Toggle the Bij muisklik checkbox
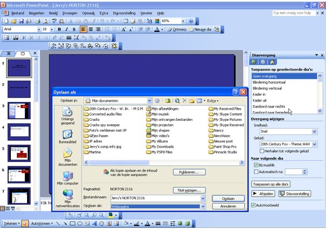 point(256,164)
